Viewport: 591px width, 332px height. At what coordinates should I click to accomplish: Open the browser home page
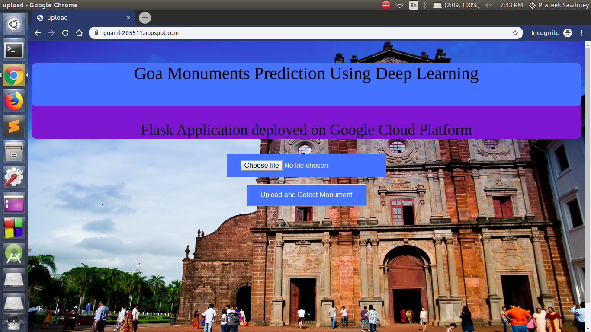pyautogui.click(x=79, y=33)
